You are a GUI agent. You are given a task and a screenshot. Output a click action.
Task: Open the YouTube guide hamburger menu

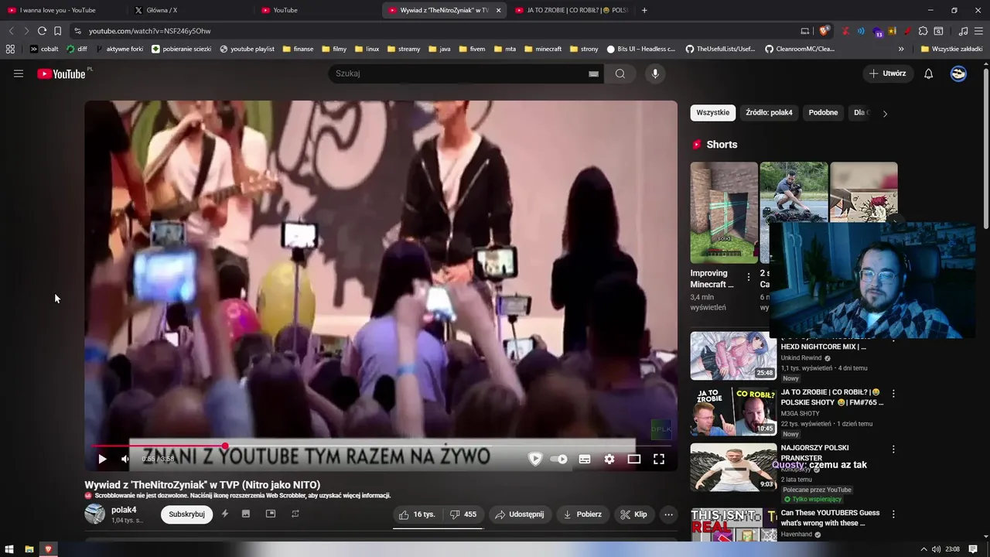coord(19,73)
